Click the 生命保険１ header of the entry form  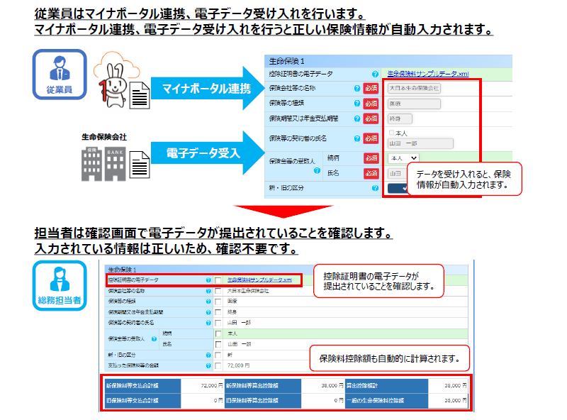(388, 61)
